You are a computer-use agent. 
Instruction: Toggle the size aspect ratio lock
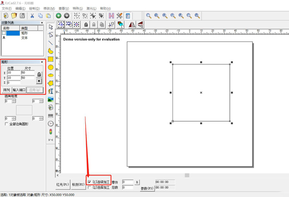tap(39, 74)
